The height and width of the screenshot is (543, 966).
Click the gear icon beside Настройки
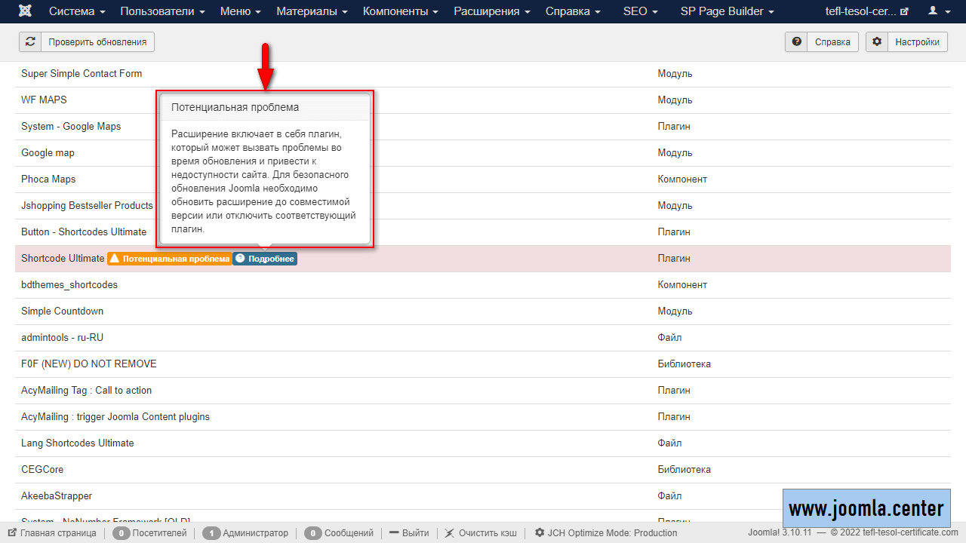[877, 42]
